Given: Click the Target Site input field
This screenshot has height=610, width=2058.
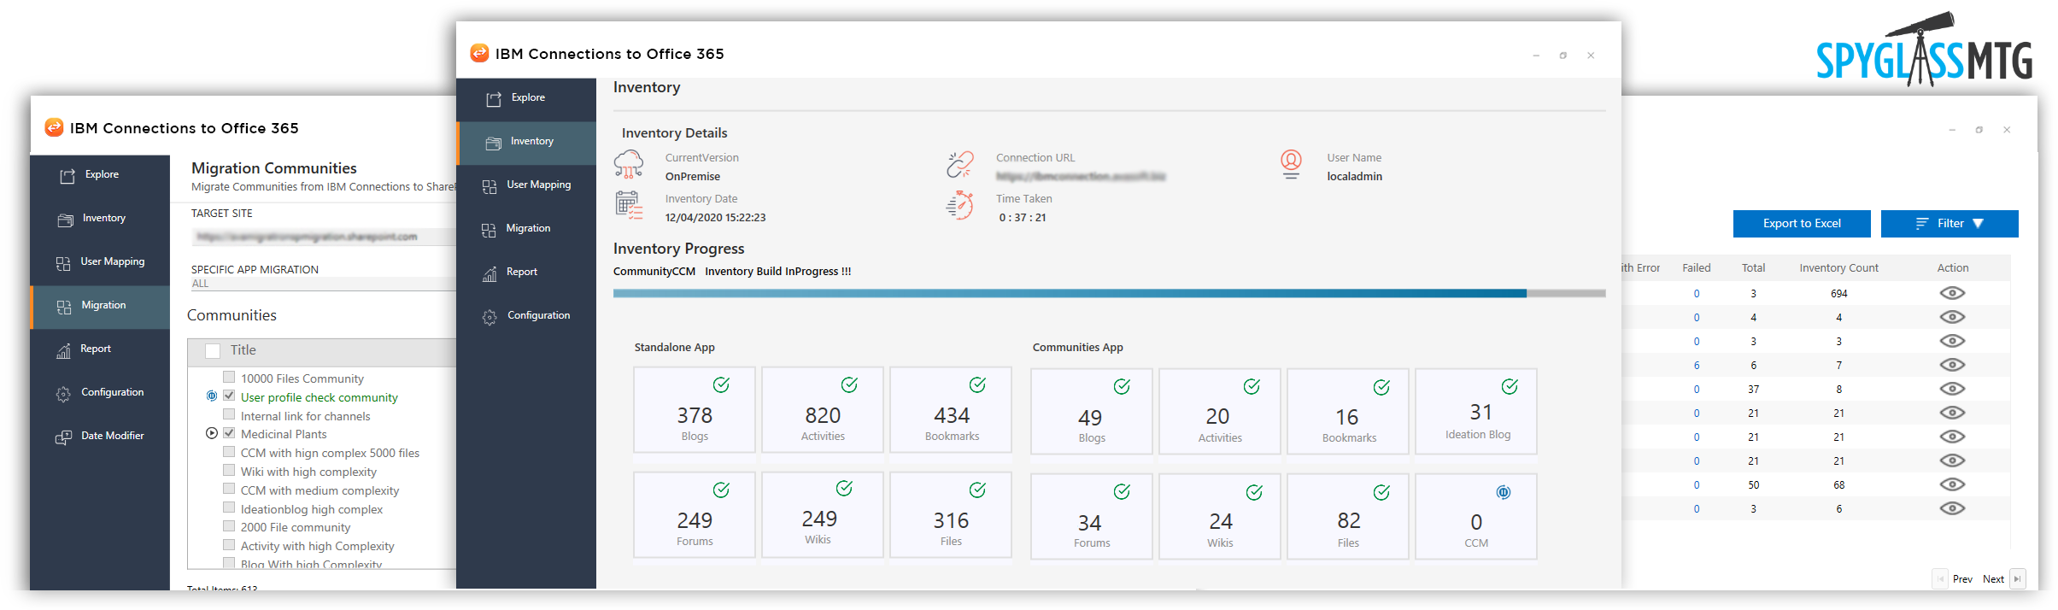Looking at the screenshot, I should point(323,237).
